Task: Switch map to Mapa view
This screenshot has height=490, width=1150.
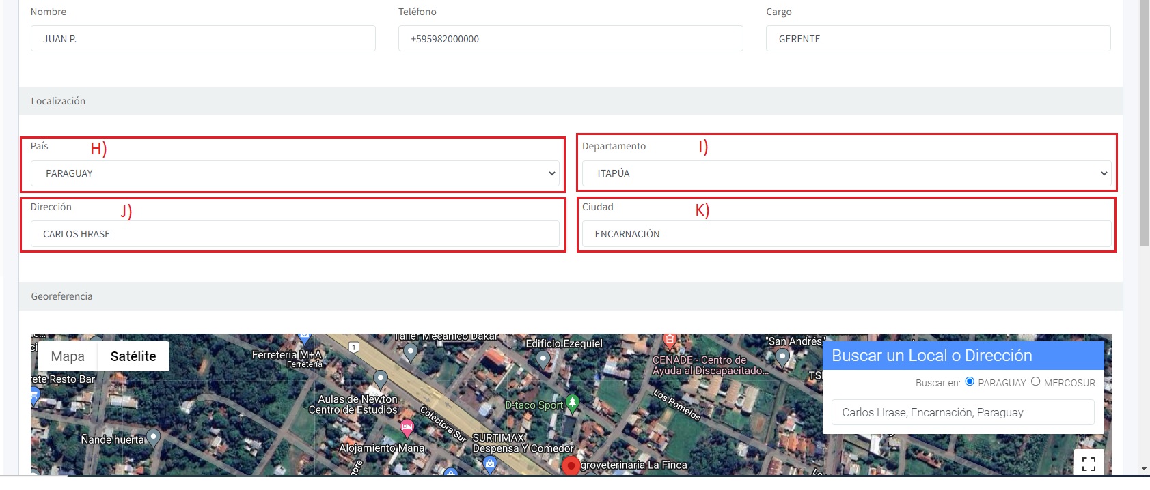Action: 68,356
